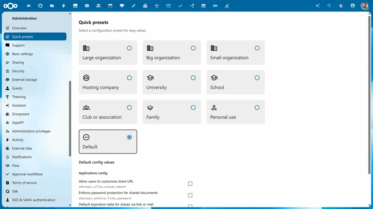Image resolution: width=373 pixels, height=209 pixels.
Task: Open the Files app from top bar
Action: pos(52,6)
